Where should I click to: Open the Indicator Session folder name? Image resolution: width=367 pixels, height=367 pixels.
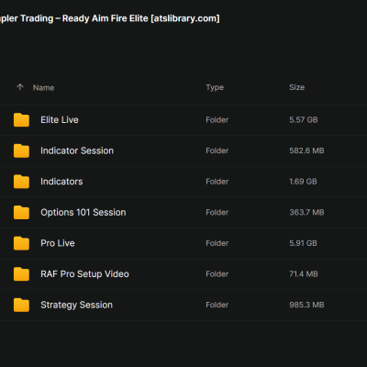77,150
